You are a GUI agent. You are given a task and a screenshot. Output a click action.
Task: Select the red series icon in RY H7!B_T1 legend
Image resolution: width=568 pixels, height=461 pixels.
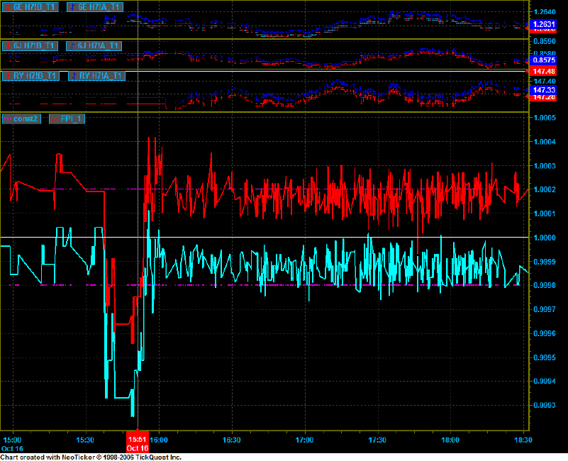(8, 74)
